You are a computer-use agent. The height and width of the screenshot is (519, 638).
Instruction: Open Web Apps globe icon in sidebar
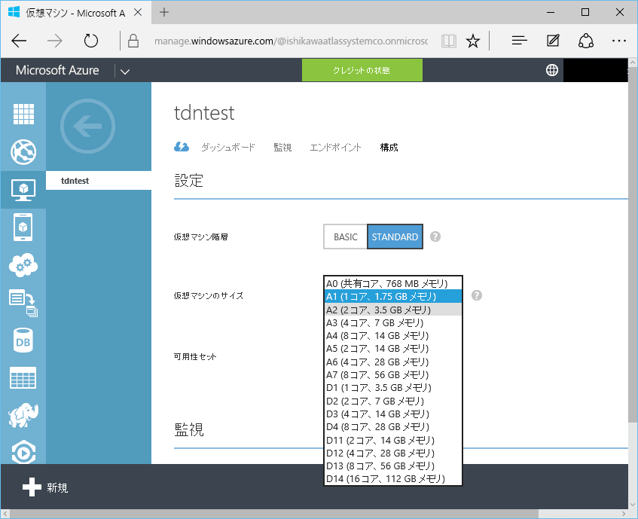23,151
